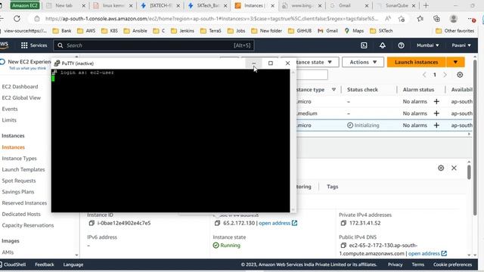Open the Pavani account dropdown

pos(461,45)
